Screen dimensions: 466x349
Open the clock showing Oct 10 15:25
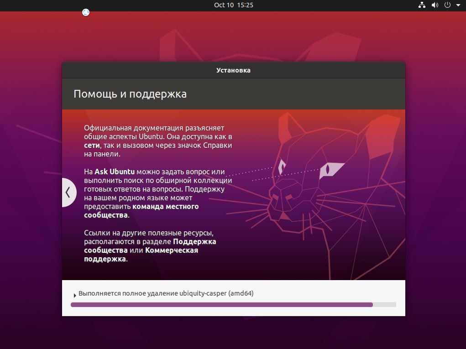coord(234,5)
